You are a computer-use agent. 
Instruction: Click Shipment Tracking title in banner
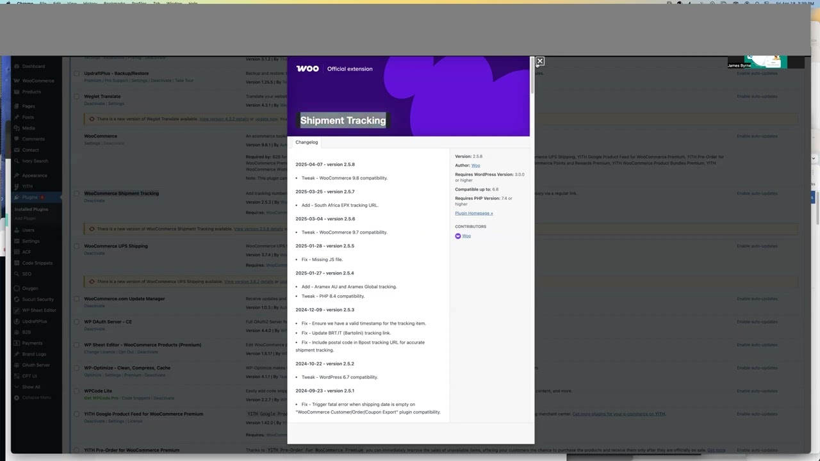tap(343, 120)
